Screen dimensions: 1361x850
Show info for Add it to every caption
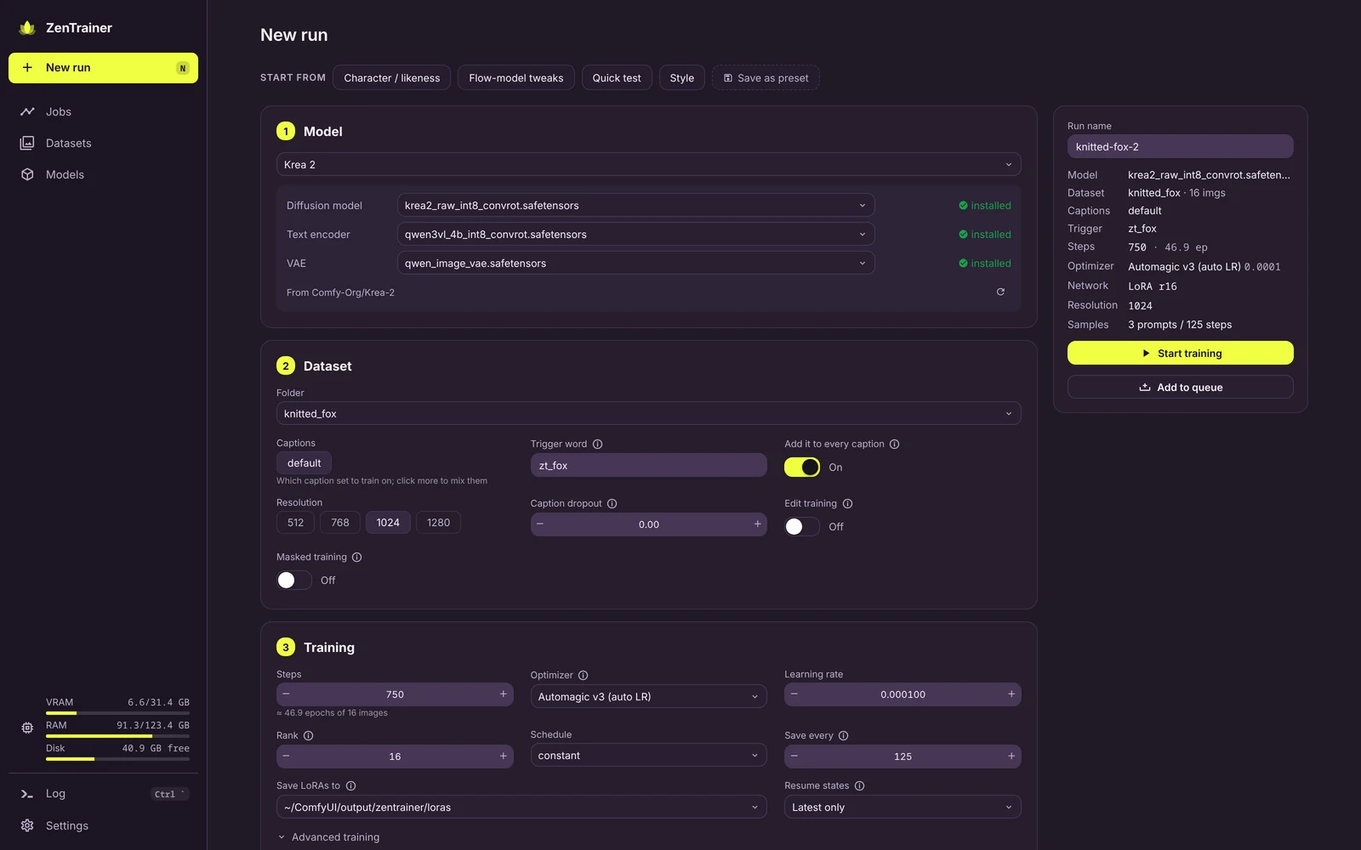894,444
